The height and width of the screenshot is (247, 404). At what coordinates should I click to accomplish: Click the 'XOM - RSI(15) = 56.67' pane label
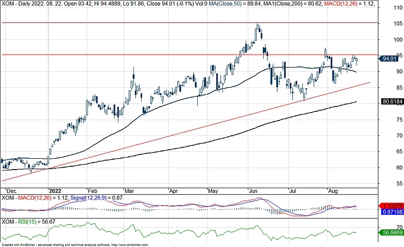click(29, 221)
